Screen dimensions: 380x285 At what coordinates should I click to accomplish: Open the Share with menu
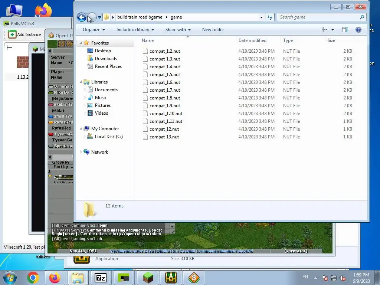pyautogui.click(x=178, y=30)
